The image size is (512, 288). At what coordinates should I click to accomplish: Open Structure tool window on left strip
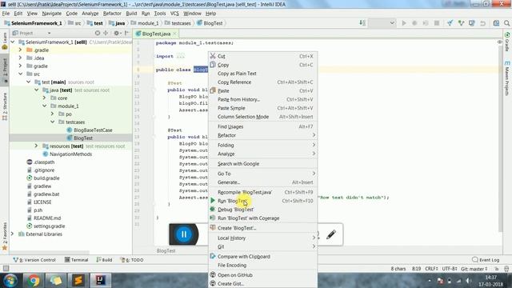click(5, 106)
